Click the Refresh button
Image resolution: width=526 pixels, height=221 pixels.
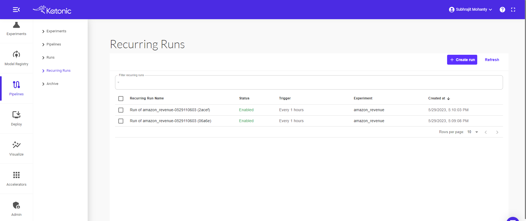(492, 60)
